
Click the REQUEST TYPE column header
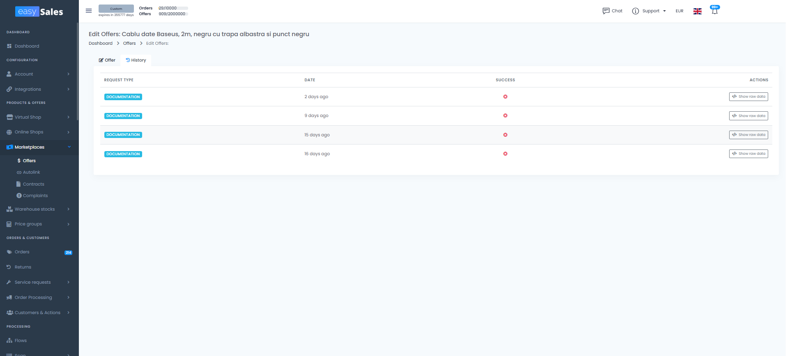[x=119, y=80]
